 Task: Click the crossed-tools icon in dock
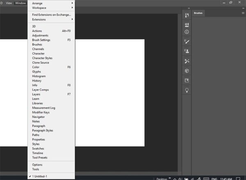(x=187, y=61)
